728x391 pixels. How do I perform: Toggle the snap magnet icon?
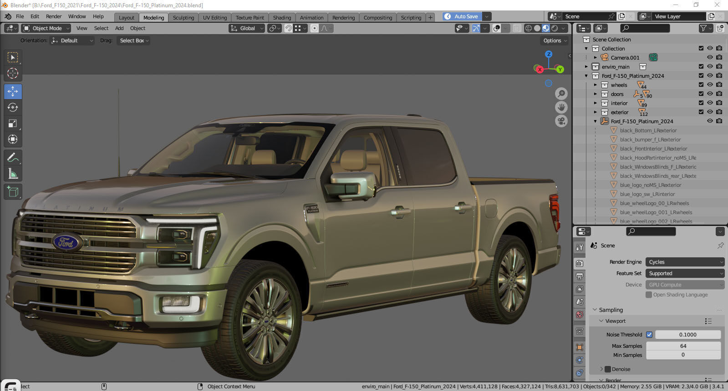point(288,28)
